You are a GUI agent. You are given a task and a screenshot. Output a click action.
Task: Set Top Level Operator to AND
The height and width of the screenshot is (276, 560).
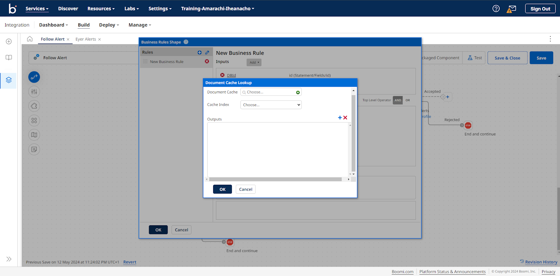(398, 100)
